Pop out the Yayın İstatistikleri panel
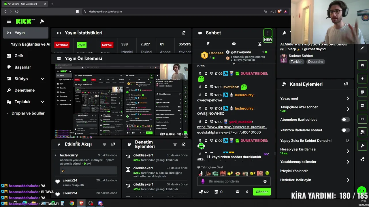Image resolution: width=369 pixels, height=207 pixels. [x=184, y=33]
